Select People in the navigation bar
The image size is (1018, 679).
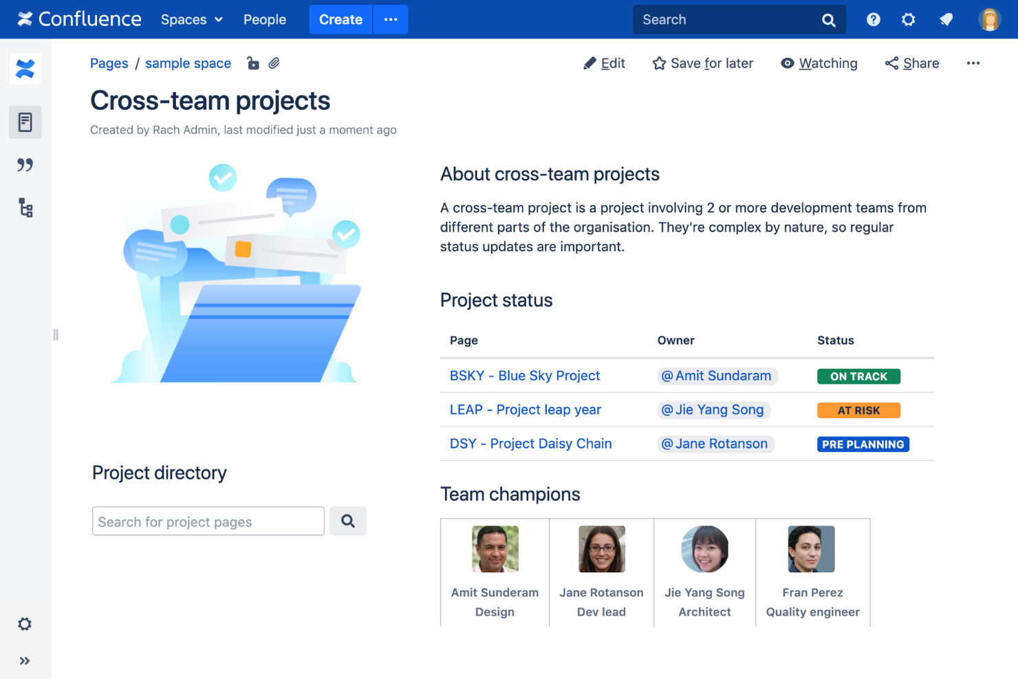(264, 19)
